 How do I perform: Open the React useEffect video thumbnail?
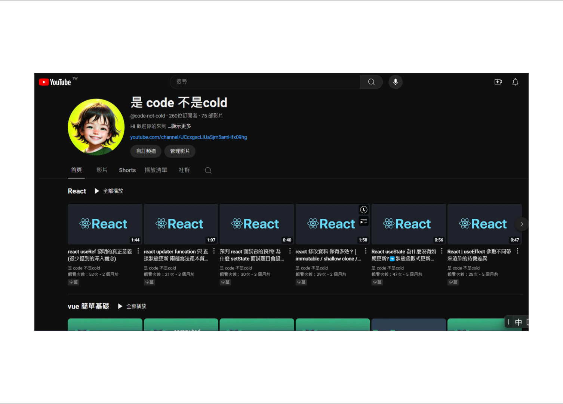[x=484, y=224]
